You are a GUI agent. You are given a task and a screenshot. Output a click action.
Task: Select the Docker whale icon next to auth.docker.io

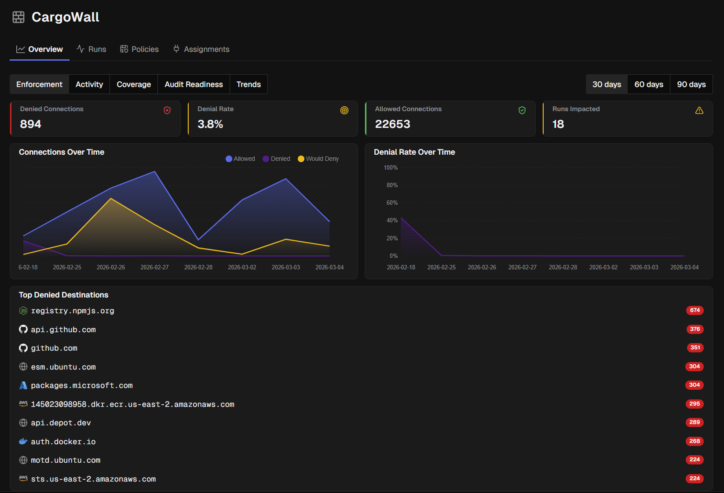(23, 441)
